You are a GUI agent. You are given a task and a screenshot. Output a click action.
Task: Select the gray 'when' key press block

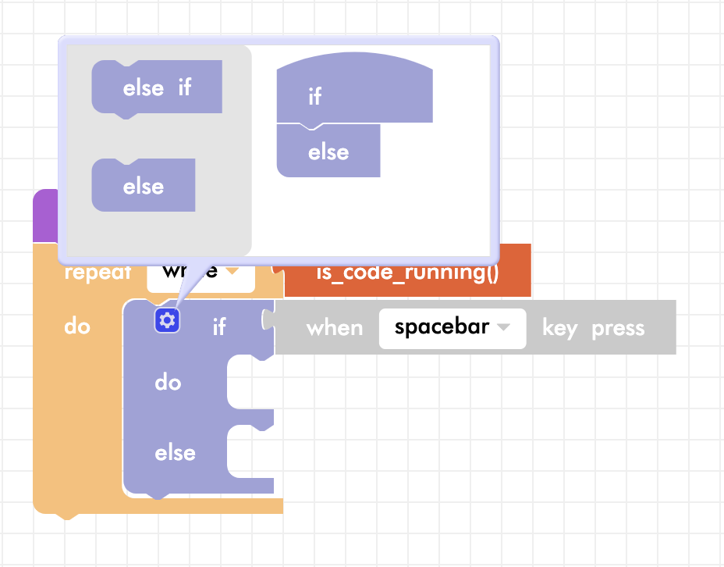[x=334, y=328]
